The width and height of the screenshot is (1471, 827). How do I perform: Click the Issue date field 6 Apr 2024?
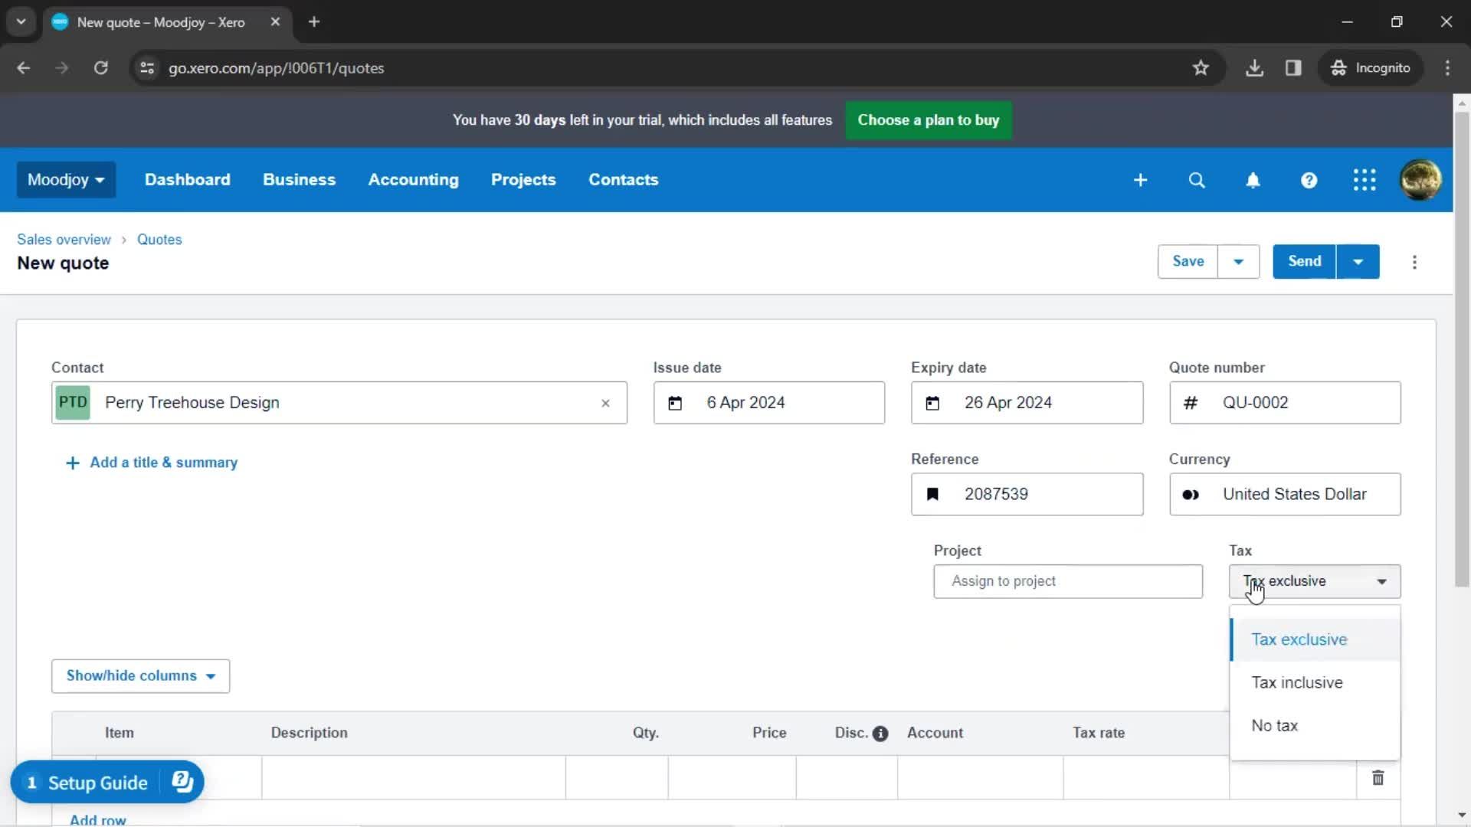click(769, 403)
